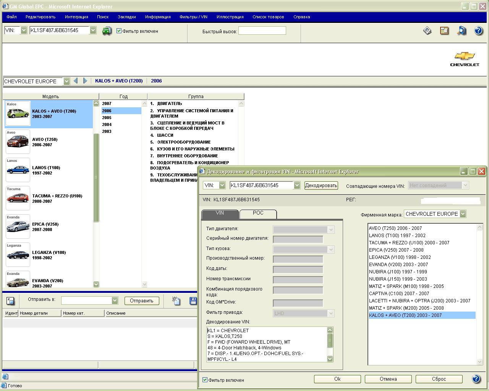Open the search magnifier icon in the main toolbar
This screenshot has width=489, height=391.
click(461, 31)
